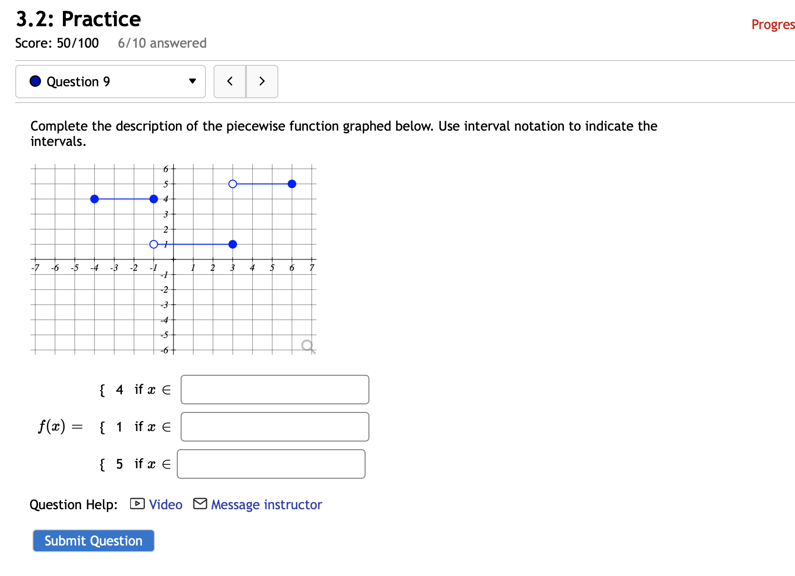Image resolution: width=795 pixels, height=576 pixels.
Task: Click the Message instructor envelope icon
Action: [199, 503]
